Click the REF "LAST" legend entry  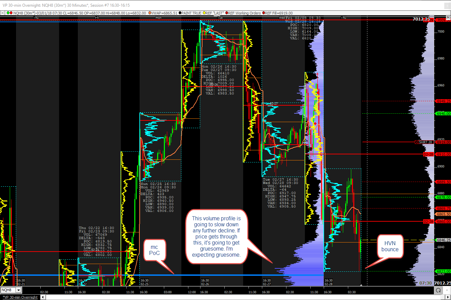click(x=216, y=13)
